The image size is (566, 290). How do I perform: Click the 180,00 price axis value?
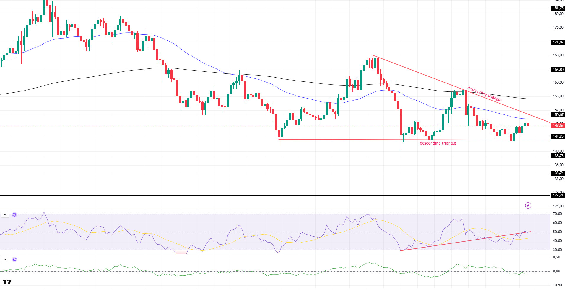click(558, 14)
